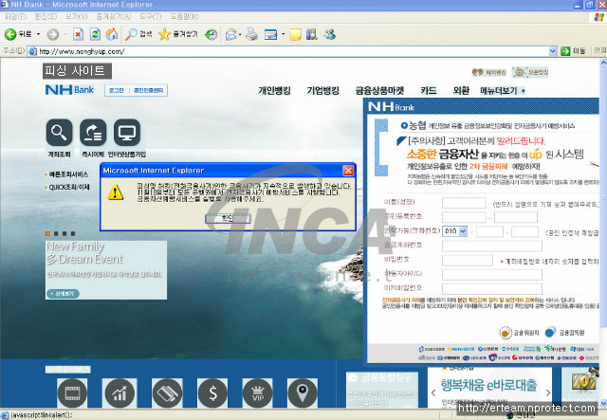The width and height of the screenshot is (607, 420).
Task: Click the 인터넷상품가입 monitor icon
Action: tap(127, 133)
